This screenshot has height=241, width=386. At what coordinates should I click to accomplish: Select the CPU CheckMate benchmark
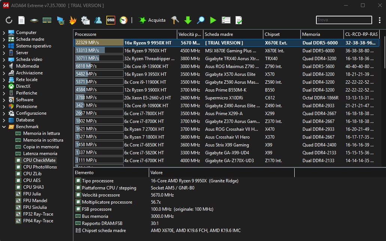tap(39, 160)
